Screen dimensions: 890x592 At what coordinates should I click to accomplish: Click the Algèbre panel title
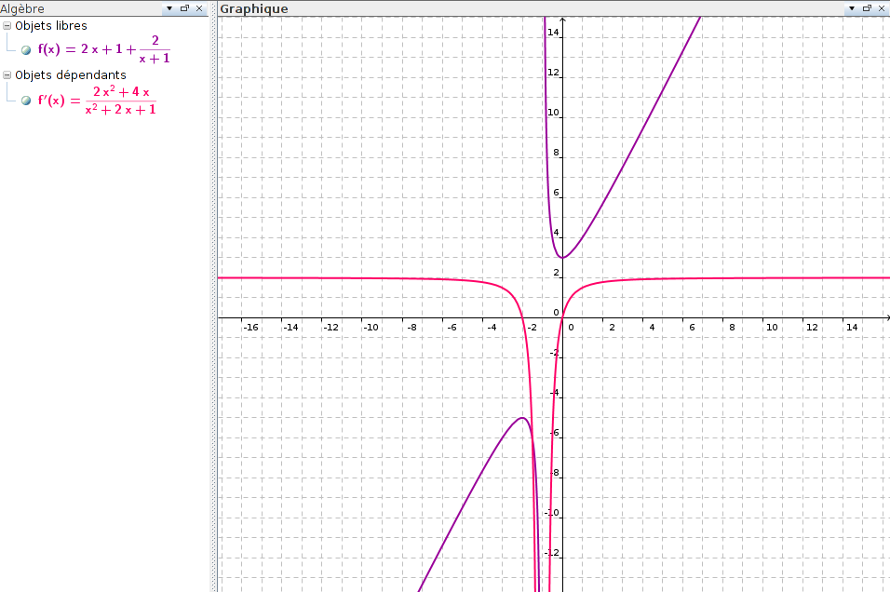coord(22,8)
